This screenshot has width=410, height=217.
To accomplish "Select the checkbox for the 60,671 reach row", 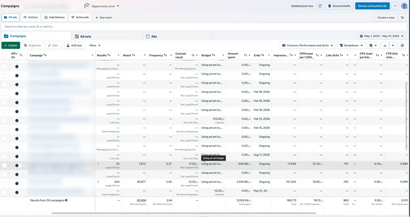I will (x=5, y=184).
